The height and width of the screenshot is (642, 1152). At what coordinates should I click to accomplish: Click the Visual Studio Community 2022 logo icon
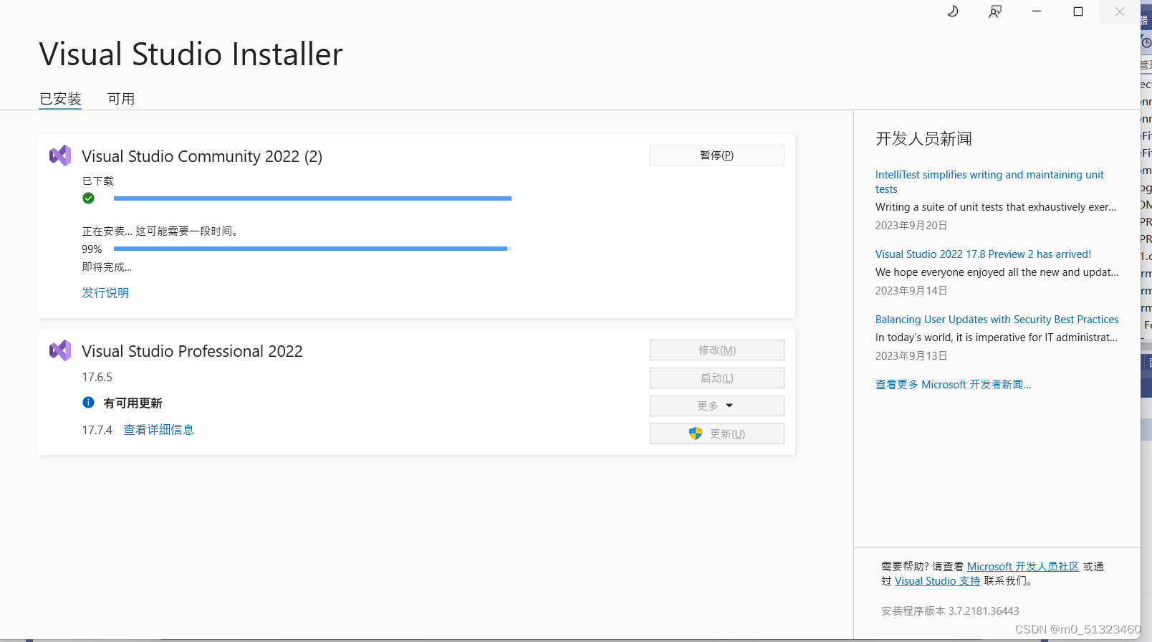pos(60,155)
